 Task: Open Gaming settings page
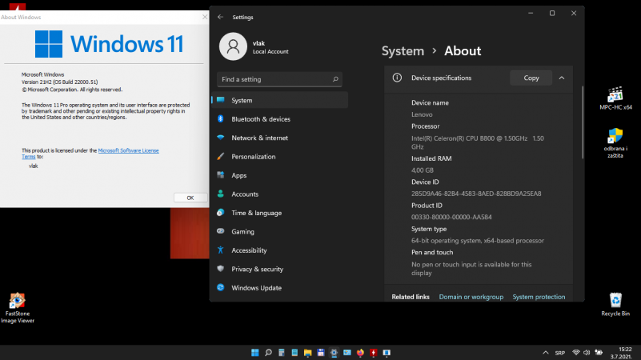pos(279,232)
